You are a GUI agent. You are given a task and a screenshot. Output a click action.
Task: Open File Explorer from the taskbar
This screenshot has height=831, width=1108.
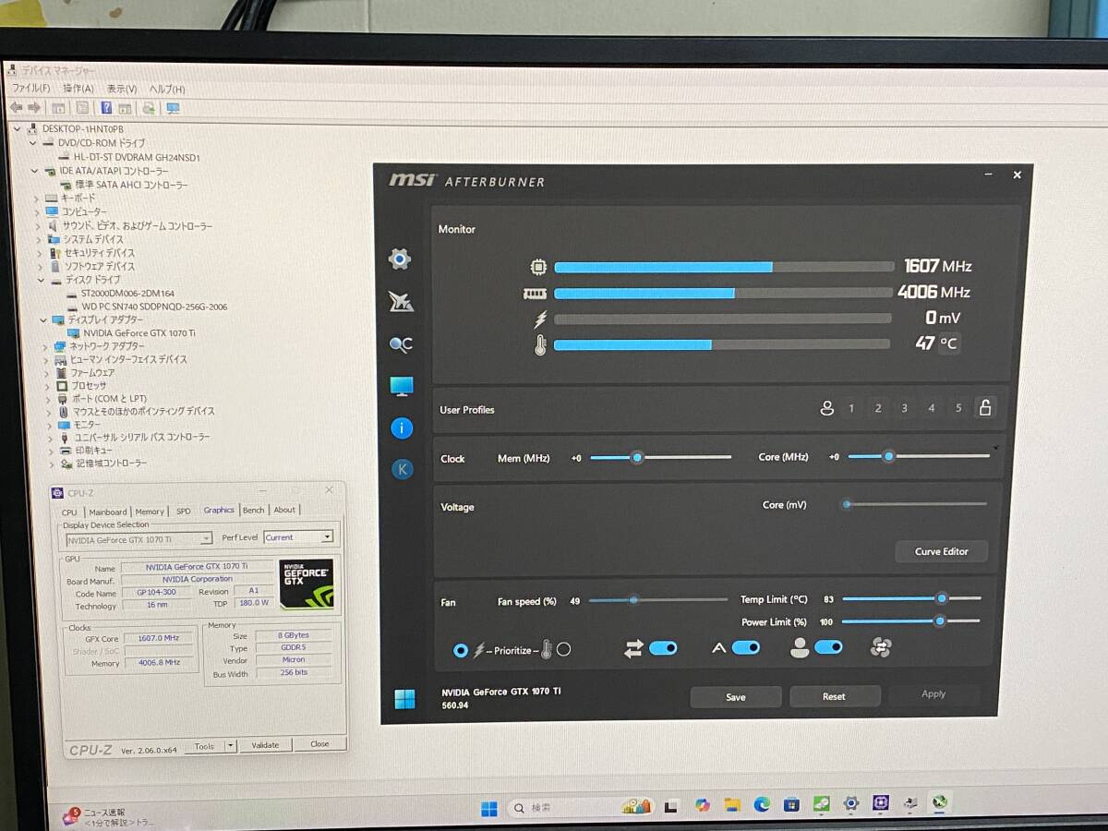(732, 805)
